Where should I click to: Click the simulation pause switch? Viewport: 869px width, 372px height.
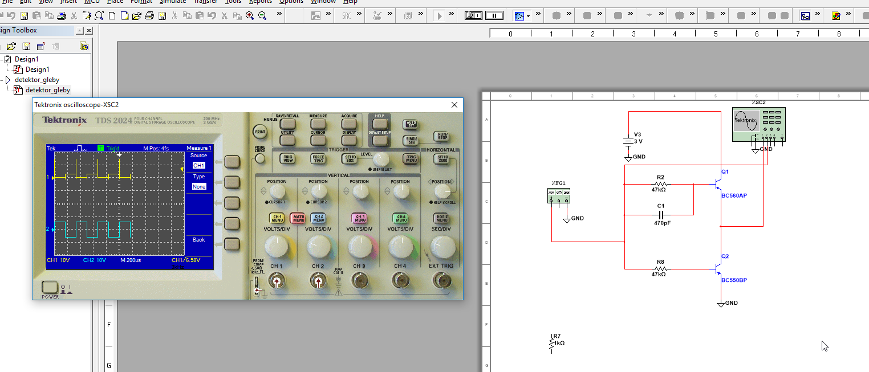496,16
